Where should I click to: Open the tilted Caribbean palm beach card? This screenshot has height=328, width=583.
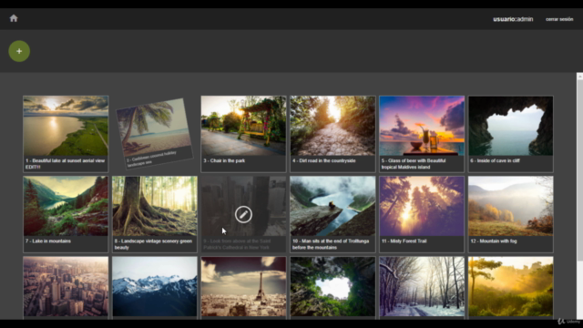pyautogui.click(x=154, y=134)
